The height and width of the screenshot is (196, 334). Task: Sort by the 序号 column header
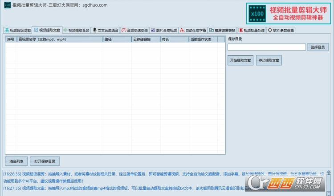(11, 39)
